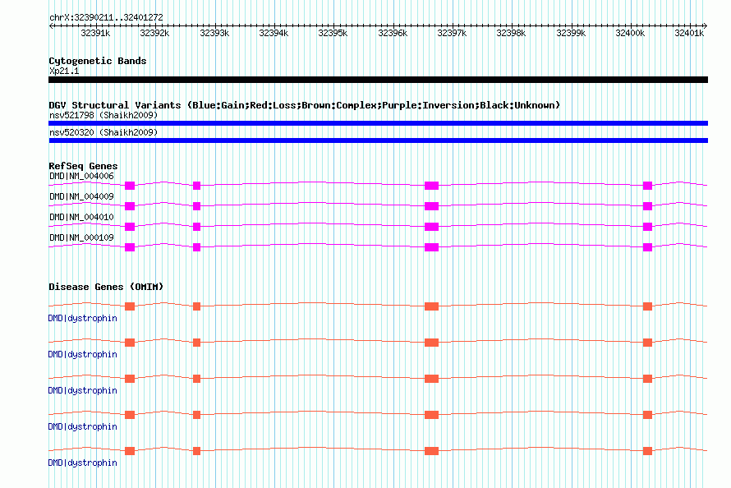The height and width of the screenshot is (488, 731).
Task: Click the DMD|NM_004006 transcript label
Action: [81, 176]
